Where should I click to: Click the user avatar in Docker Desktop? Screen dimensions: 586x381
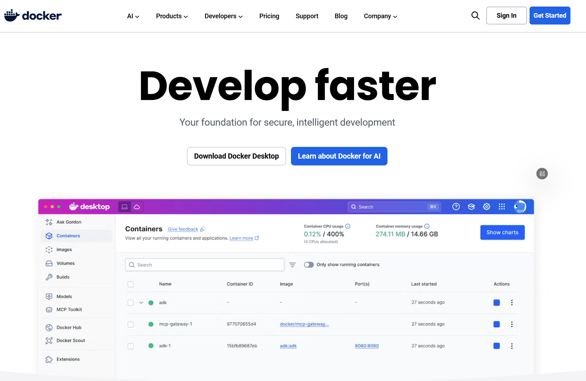click(x=520, y=207)
